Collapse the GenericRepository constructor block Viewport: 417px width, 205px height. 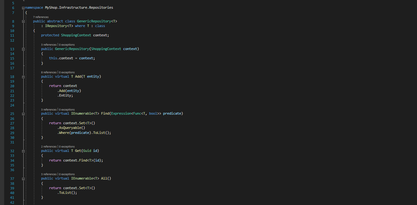(23, 49)
